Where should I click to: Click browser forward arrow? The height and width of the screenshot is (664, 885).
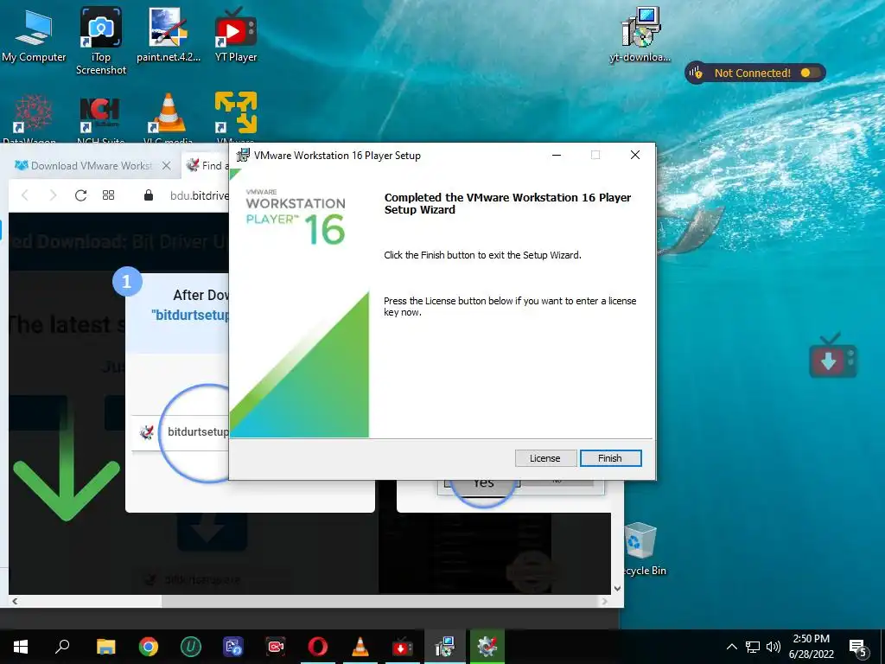[x=53, y=195]
